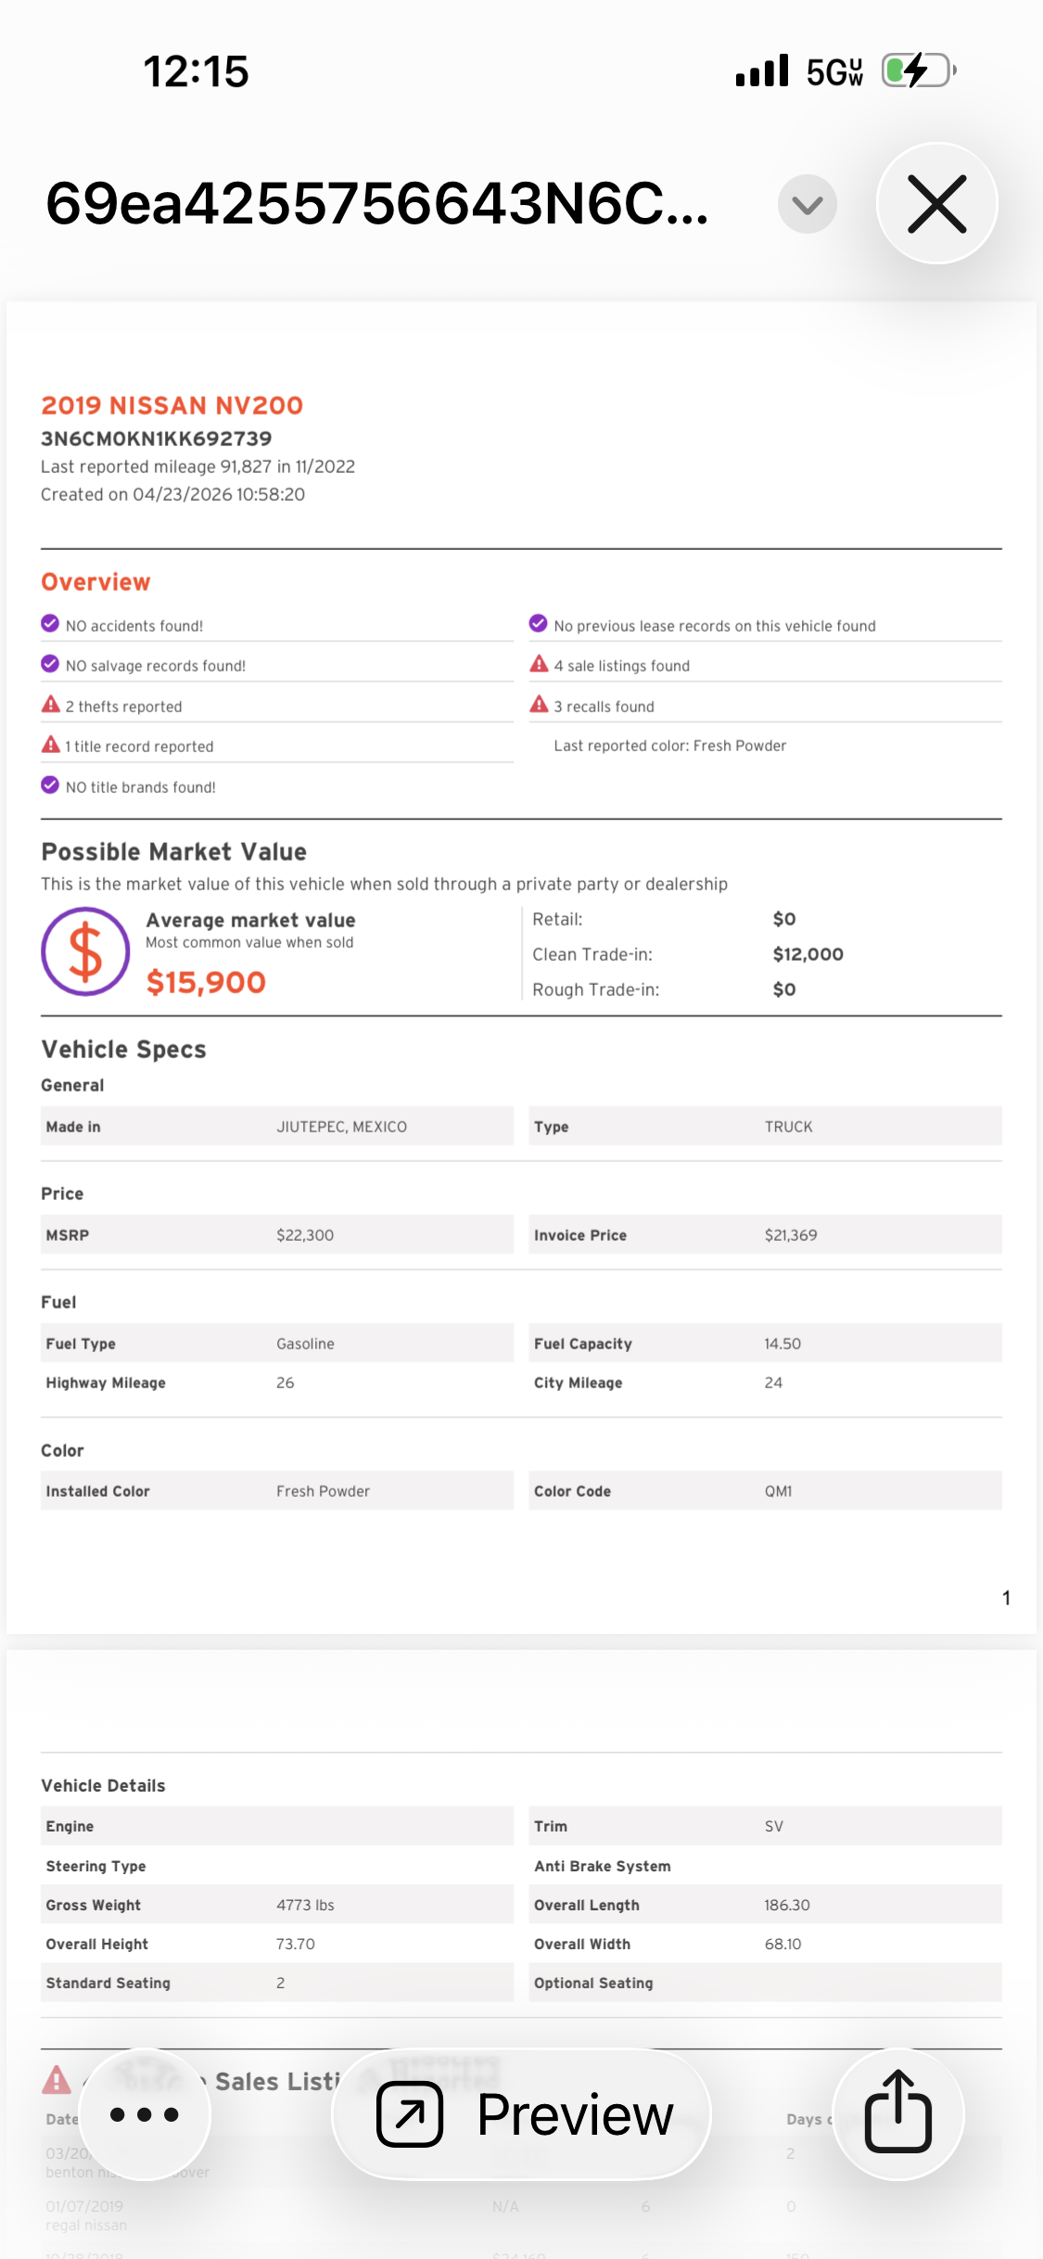This screenshot has height=2259, width=1043.
Task: Click the checkmark beside NO title brands found
Action: click(50, 785)
